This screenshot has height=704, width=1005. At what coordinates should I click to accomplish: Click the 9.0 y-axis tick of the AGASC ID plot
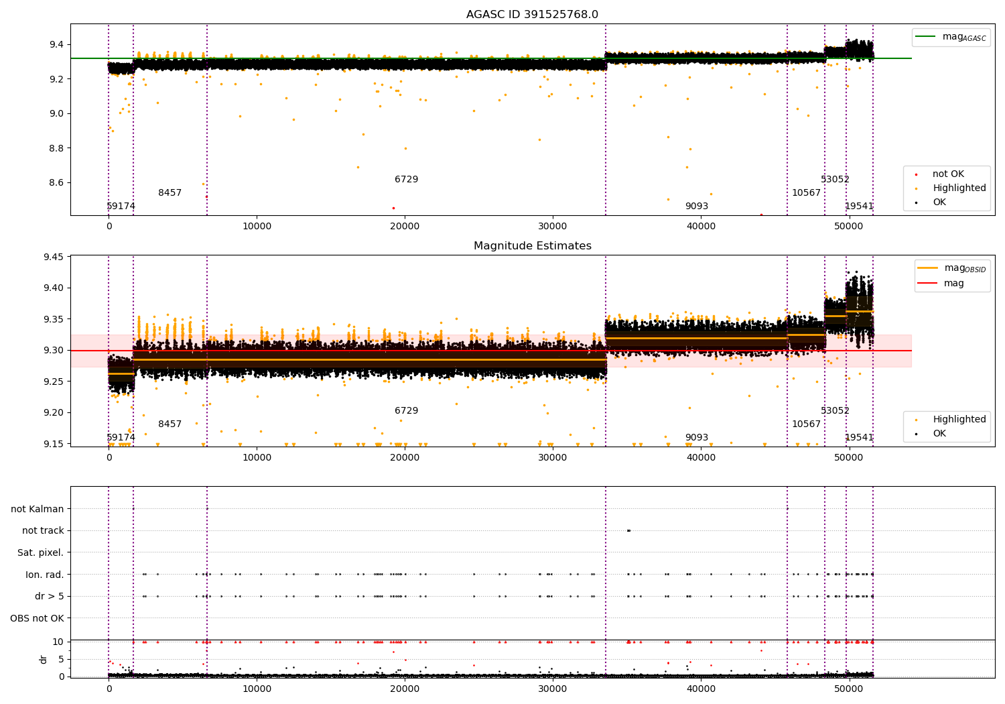tap(56, 114)
